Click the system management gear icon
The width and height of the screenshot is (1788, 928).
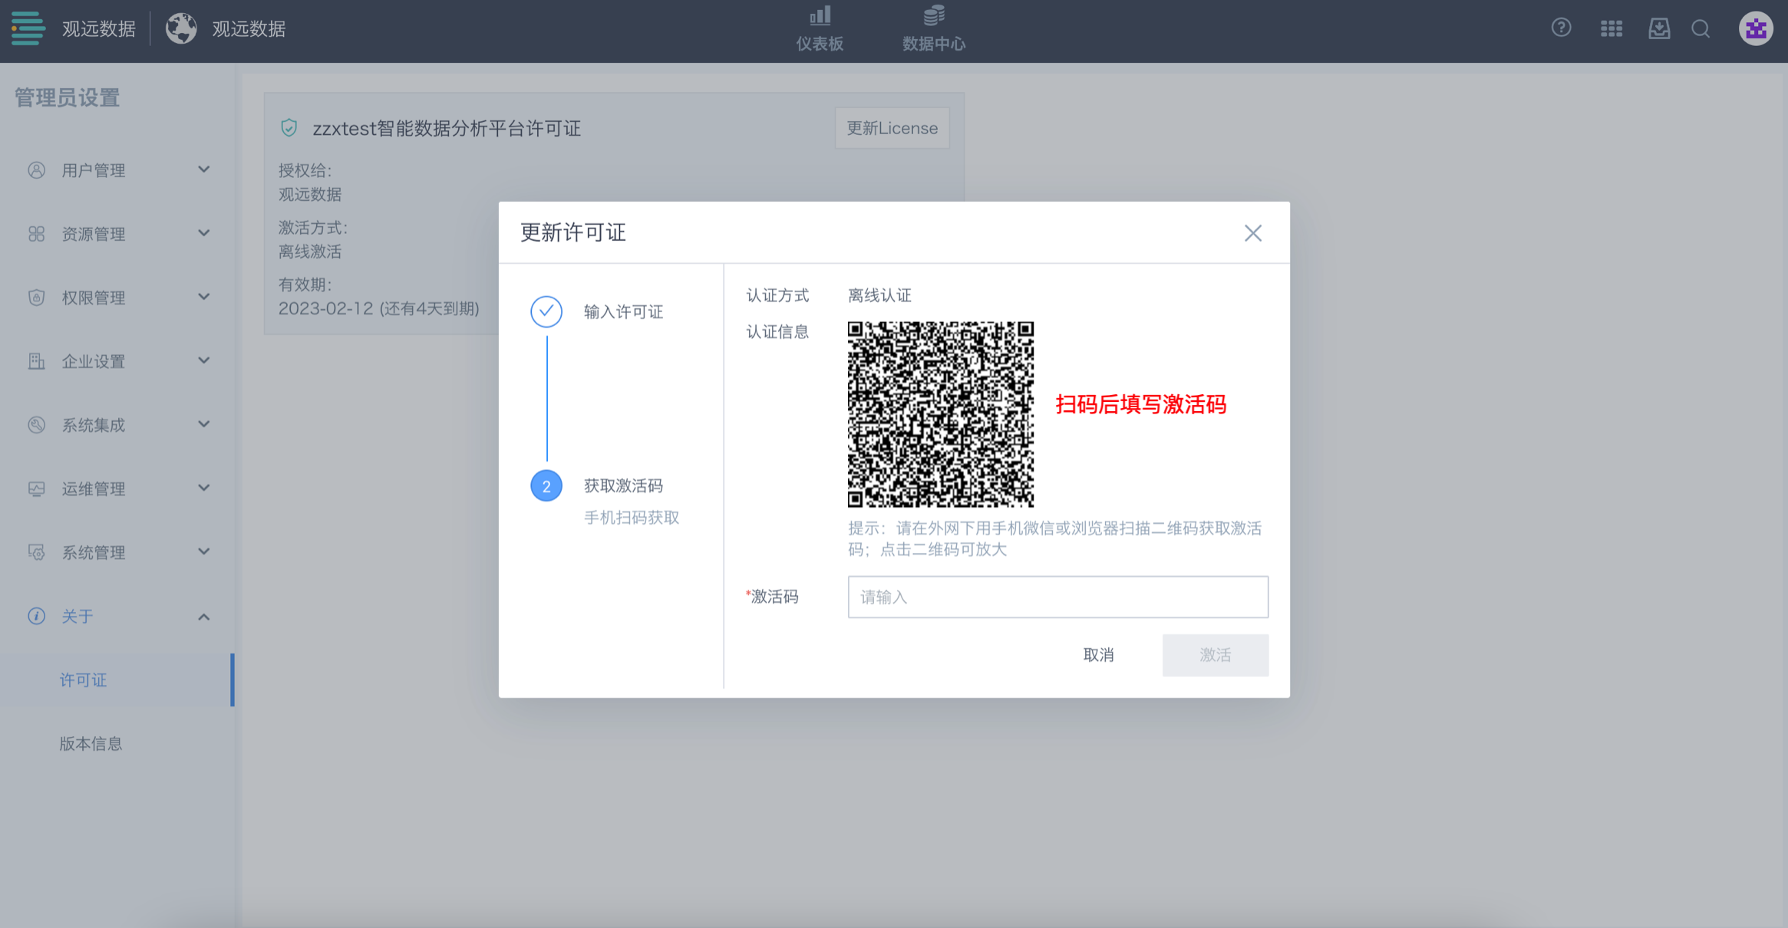(36, 552)
